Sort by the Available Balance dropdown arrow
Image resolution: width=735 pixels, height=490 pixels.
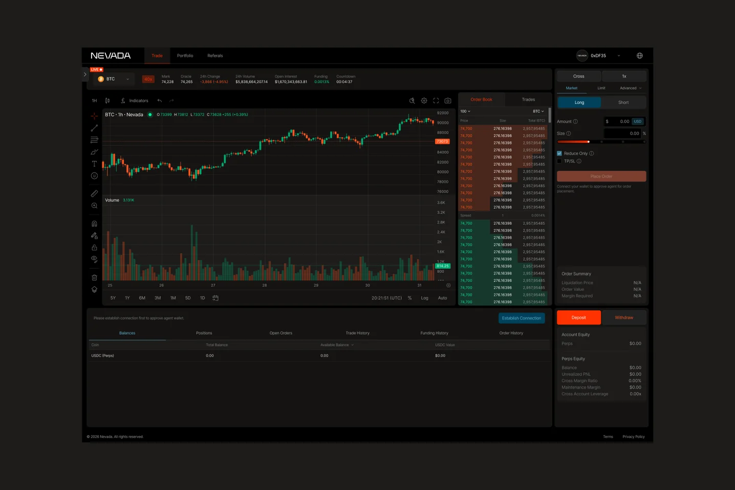pyautogui.click(x=353, y=345)
